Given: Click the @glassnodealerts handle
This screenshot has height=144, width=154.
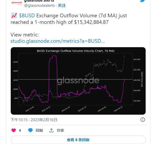Looking at the screenshot, I should 39,6.
